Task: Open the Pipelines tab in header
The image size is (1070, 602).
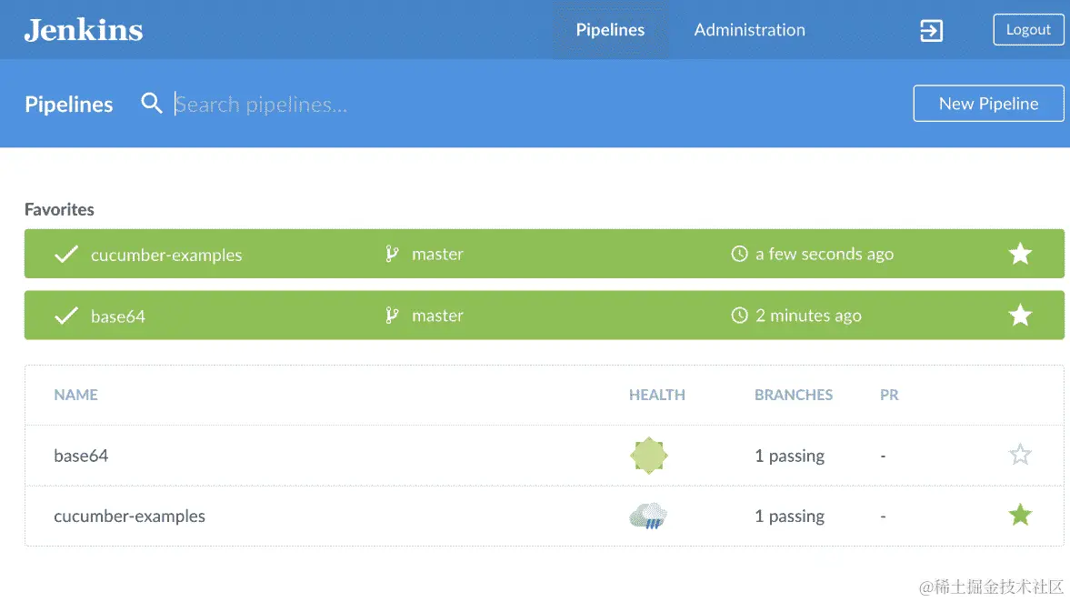Action: (x=610, y=30)
